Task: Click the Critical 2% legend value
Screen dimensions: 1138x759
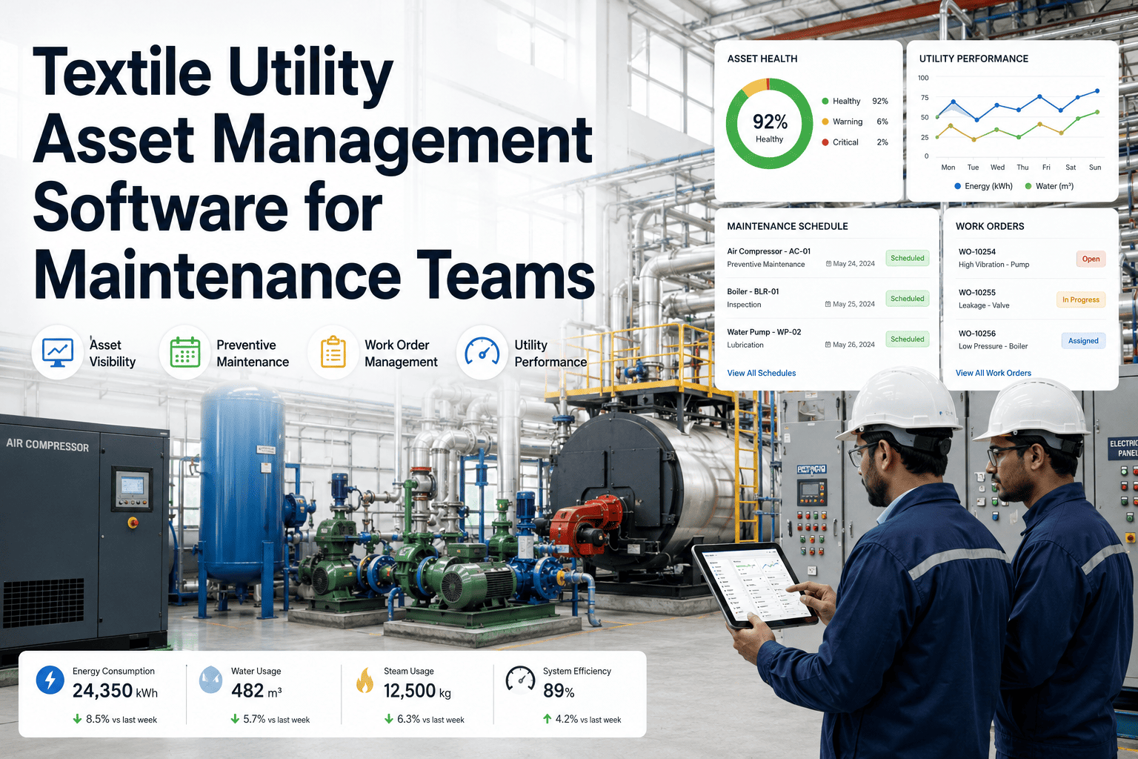Action: point(882,142)
